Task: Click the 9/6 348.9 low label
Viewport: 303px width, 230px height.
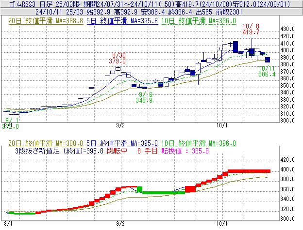Action: (x=144, y=97)
